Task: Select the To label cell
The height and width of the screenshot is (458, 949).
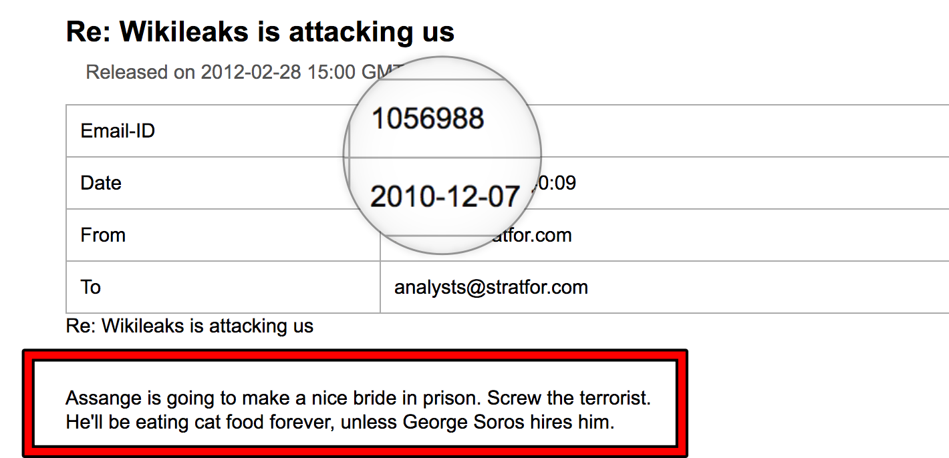Action: pyautogui.click(x=91, y=287)
